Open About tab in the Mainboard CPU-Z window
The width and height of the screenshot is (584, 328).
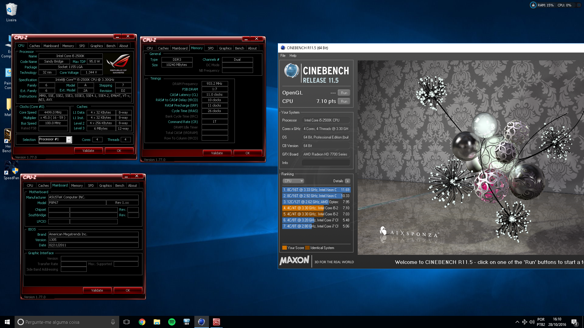pyautogui.click(x=132, y=186)
